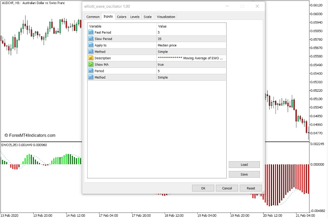Image resolution: width=328 pixels, height=219 pixels.
Task: Select the 123 icon next to Slow Period
Action: tap(91, 39)
